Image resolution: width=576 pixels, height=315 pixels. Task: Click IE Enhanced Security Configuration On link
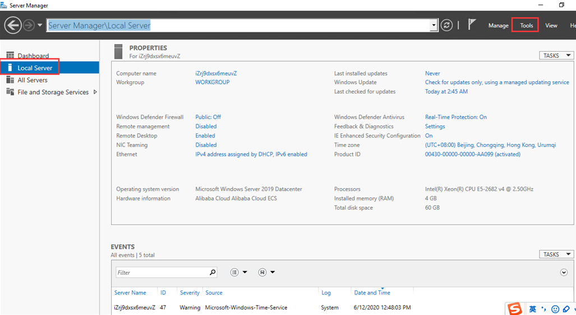click(x=428, y=136)
